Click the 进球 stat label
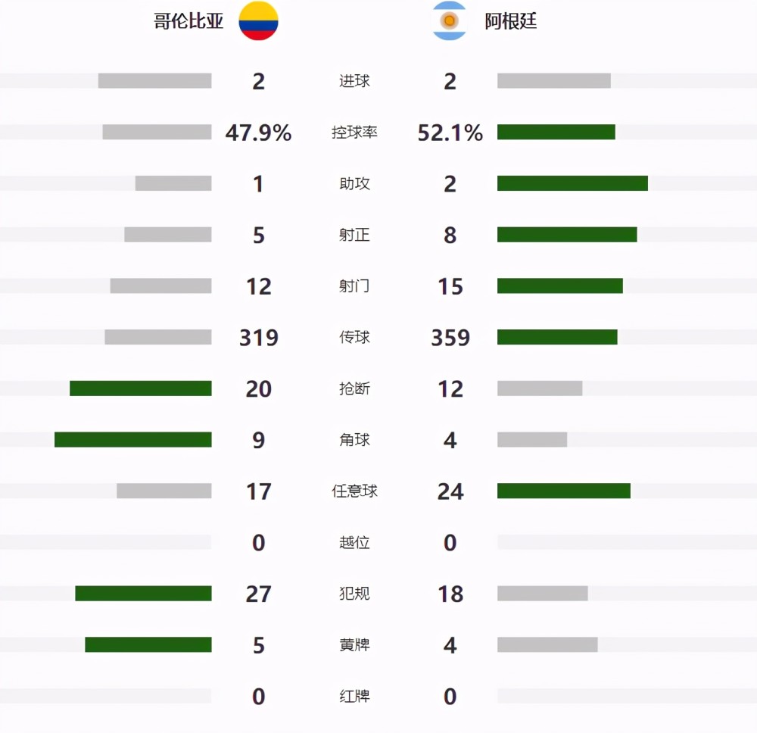This screenshot has width=757, height=733. [354, 80]
